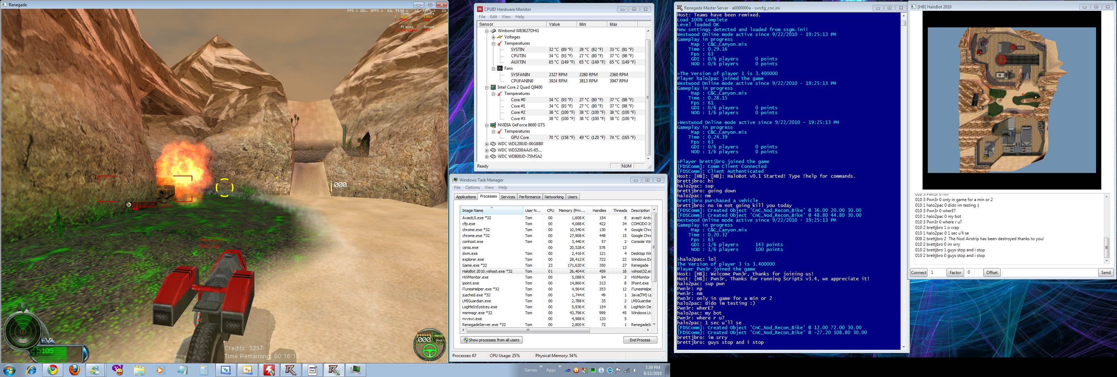Open the View menu in Hardware Monitor
1117x377 pixels.
(x=506, y=17)
